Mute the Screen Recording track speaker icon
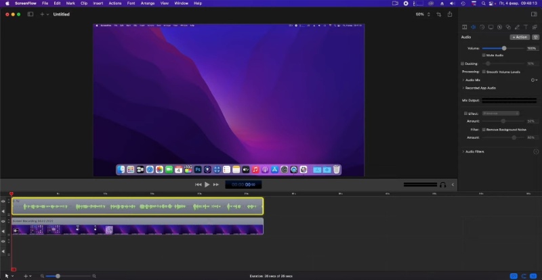Viewport: 542px width, 280px height. point(3,231)
